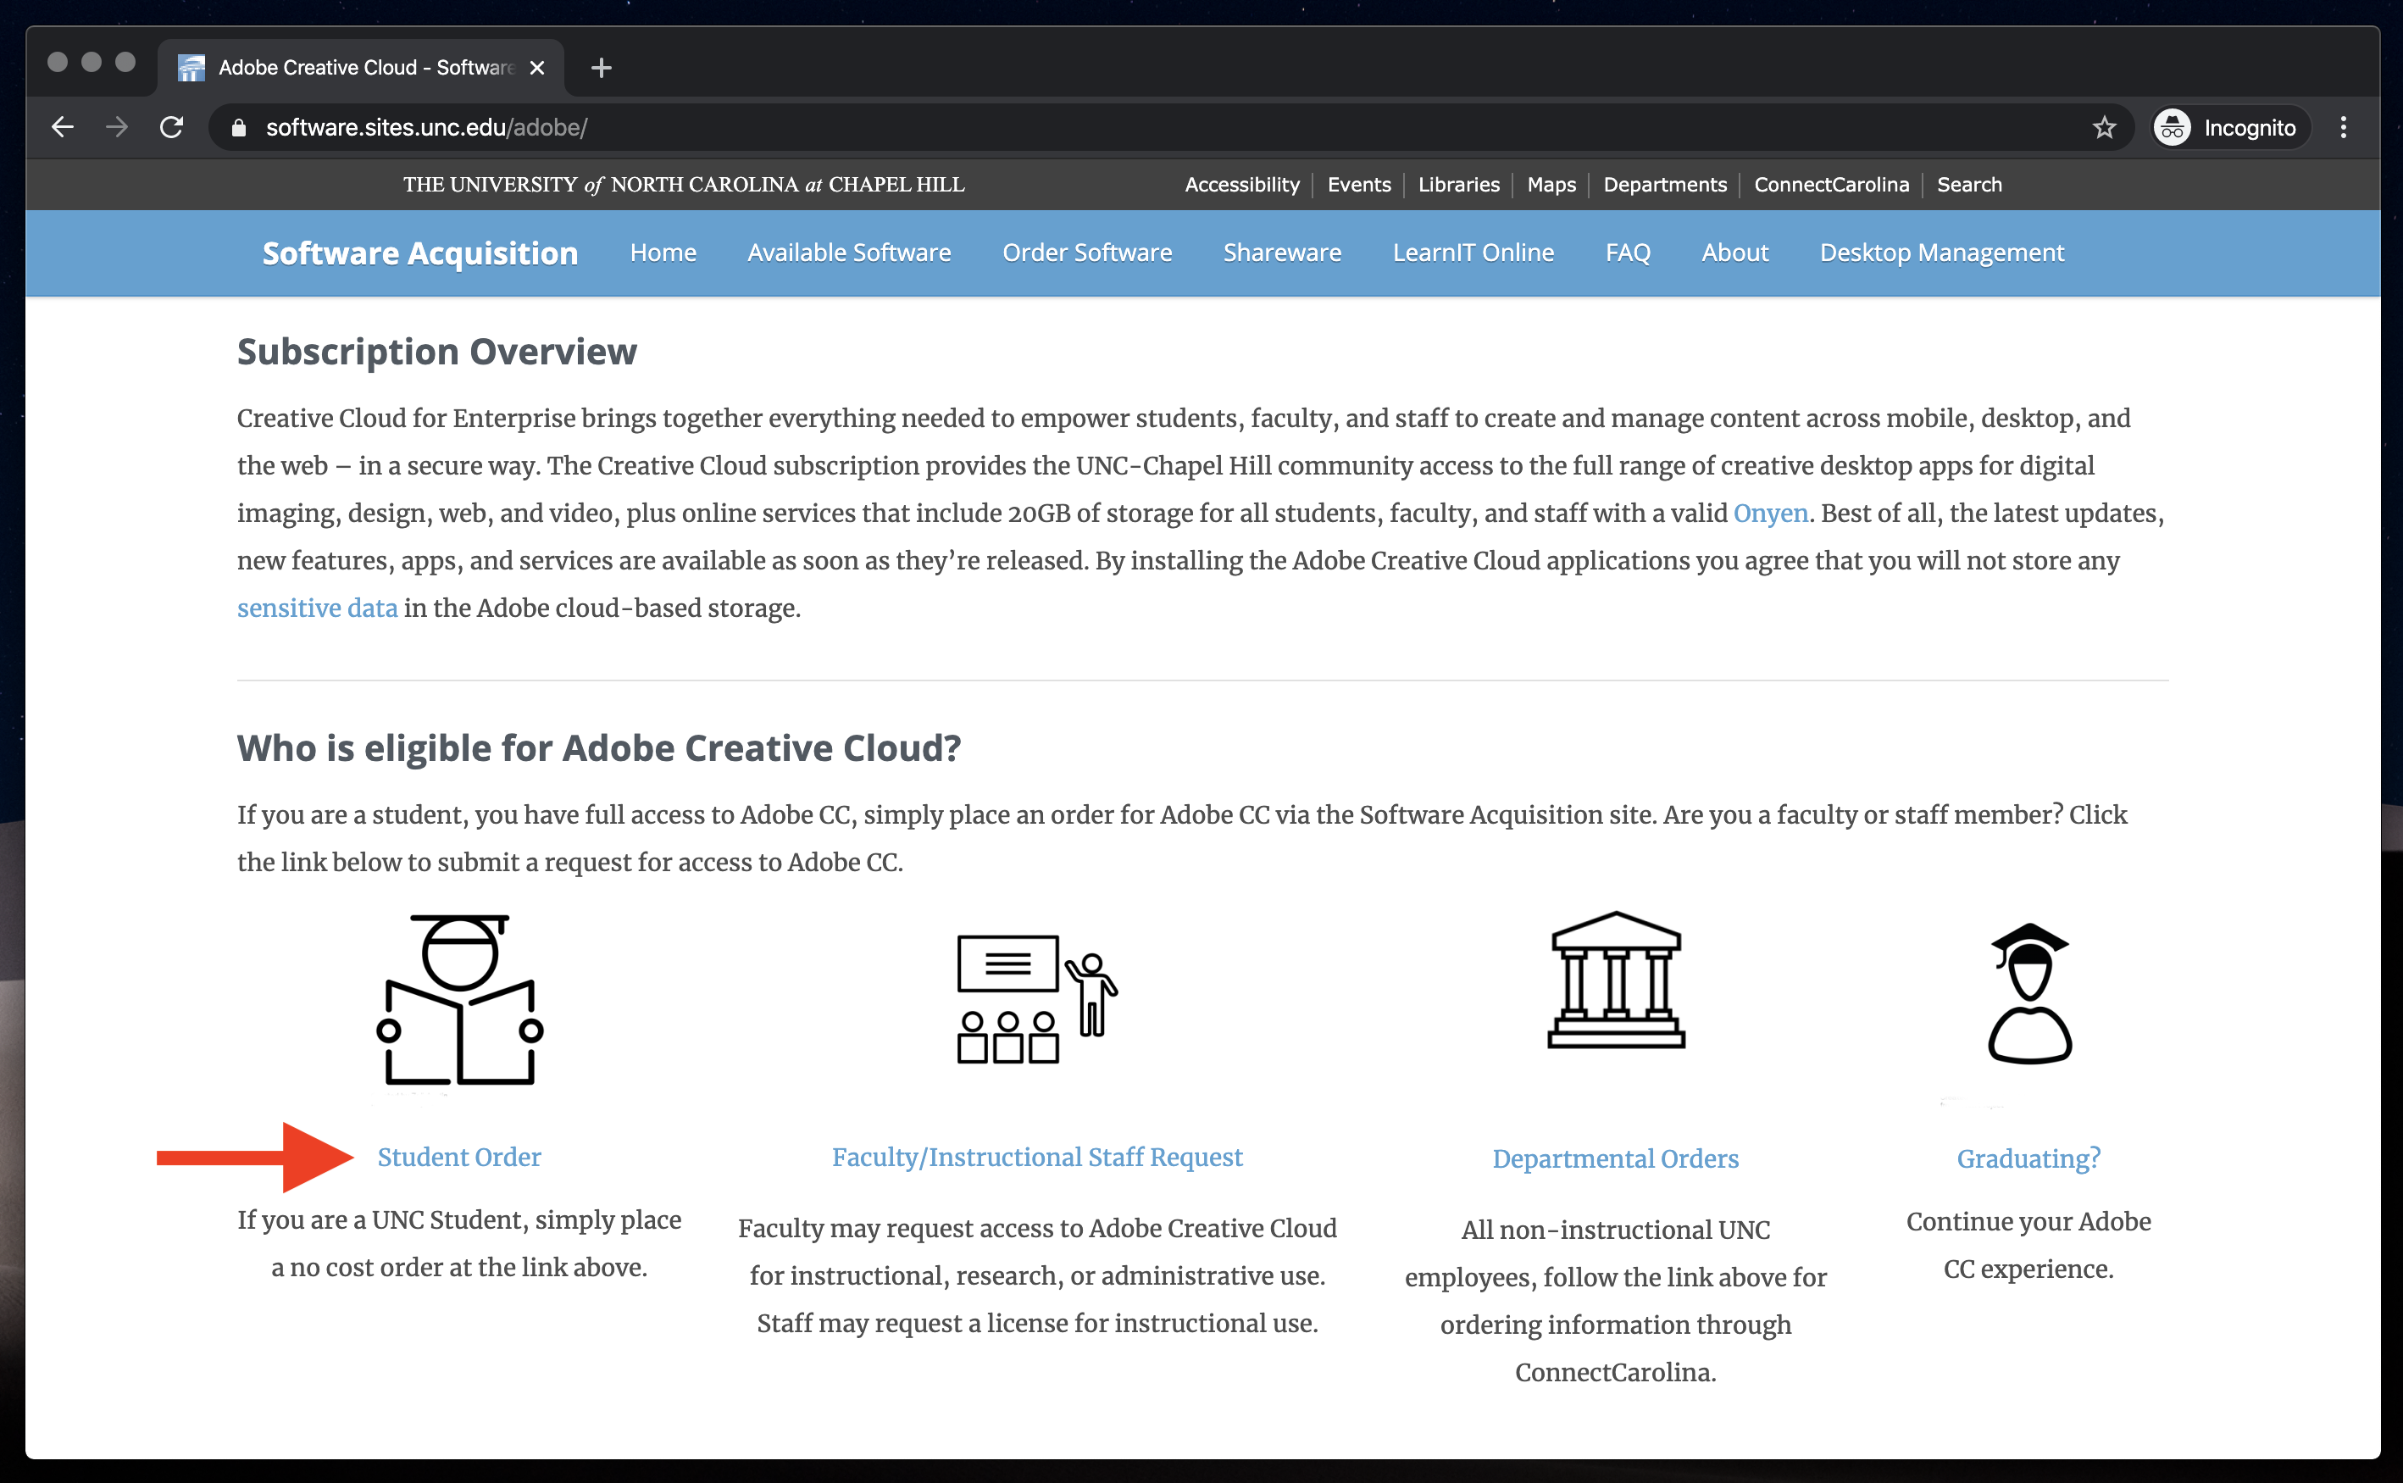This screenshot has height=1483, width=2403.
Task: Open a new browser tab
Action: [x=601, y=68]
